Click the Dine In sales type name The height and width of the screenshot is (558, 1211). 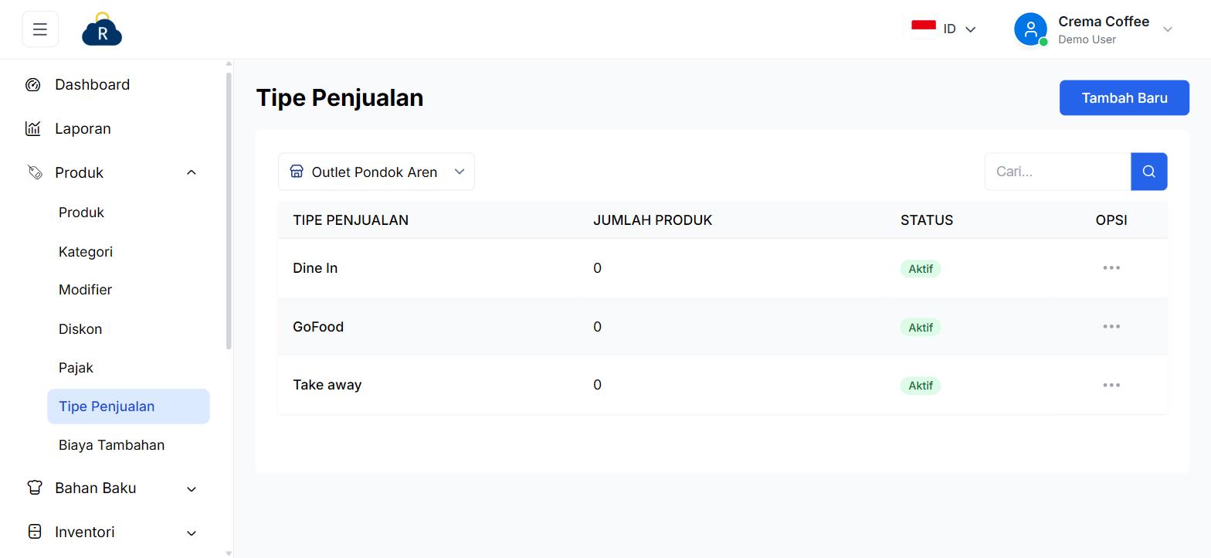click(315, 268)
